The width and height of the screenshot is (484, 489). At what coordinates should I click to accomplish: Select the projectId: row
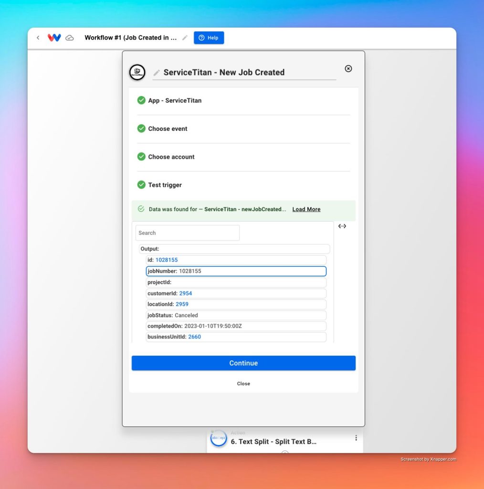pyautogui.click(x=236, y=282)
